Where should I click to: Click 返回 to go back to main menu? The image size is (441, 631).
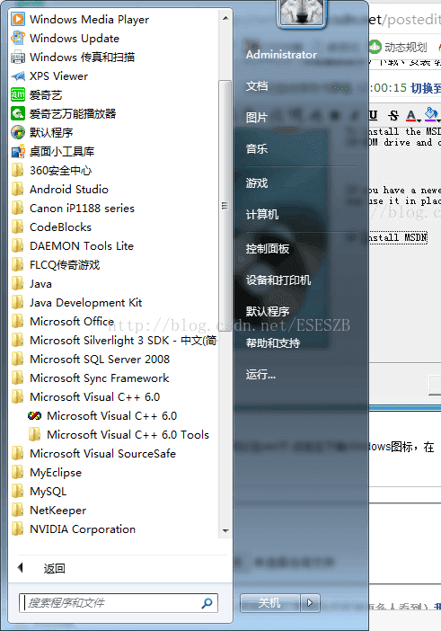[x=54, y=569]
